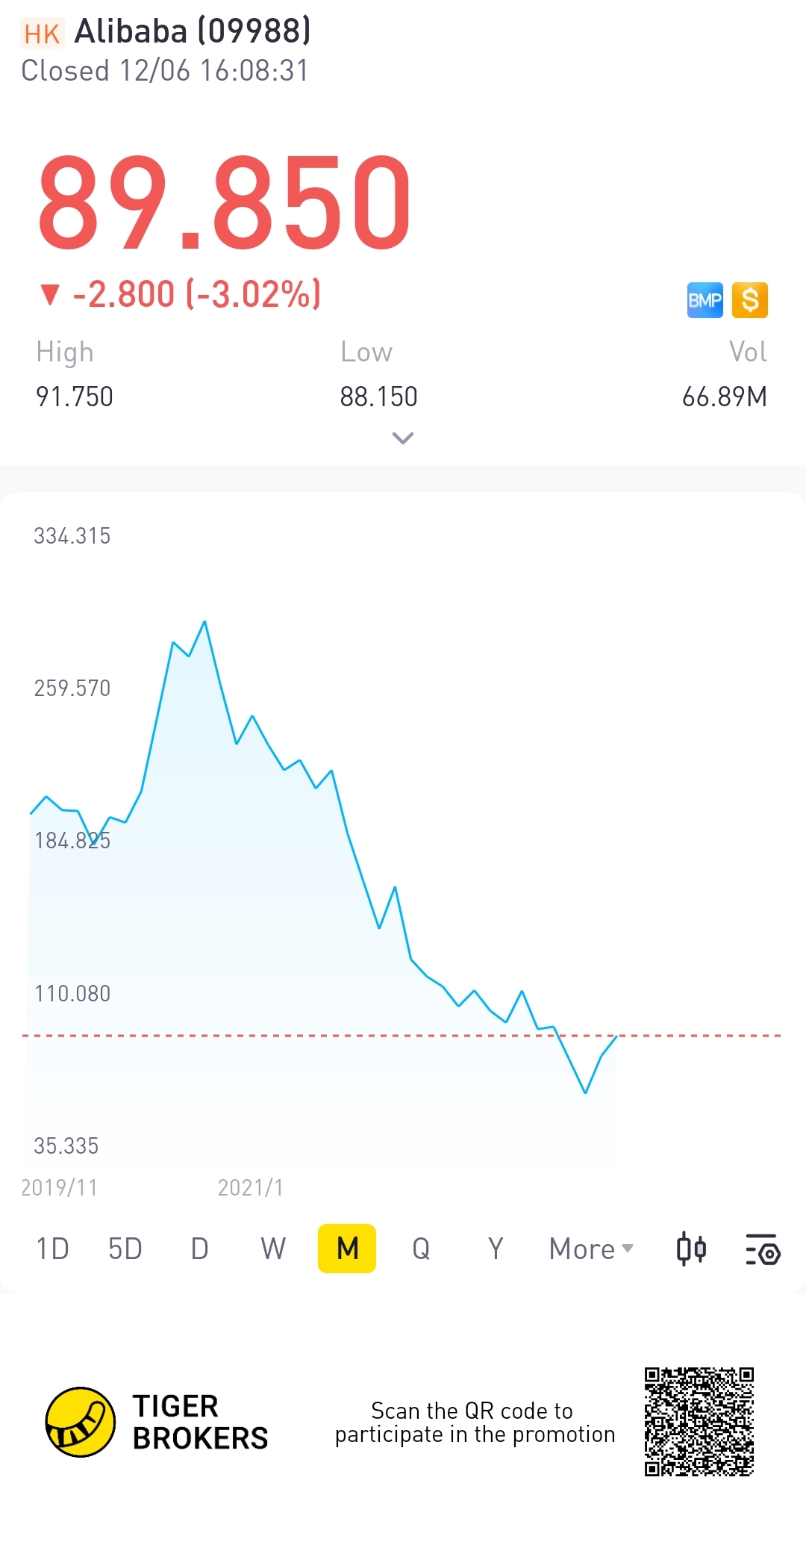Open the candlestick chart type icon
The height and width of the screenshot is (1551, 806).
[691, 1249]
